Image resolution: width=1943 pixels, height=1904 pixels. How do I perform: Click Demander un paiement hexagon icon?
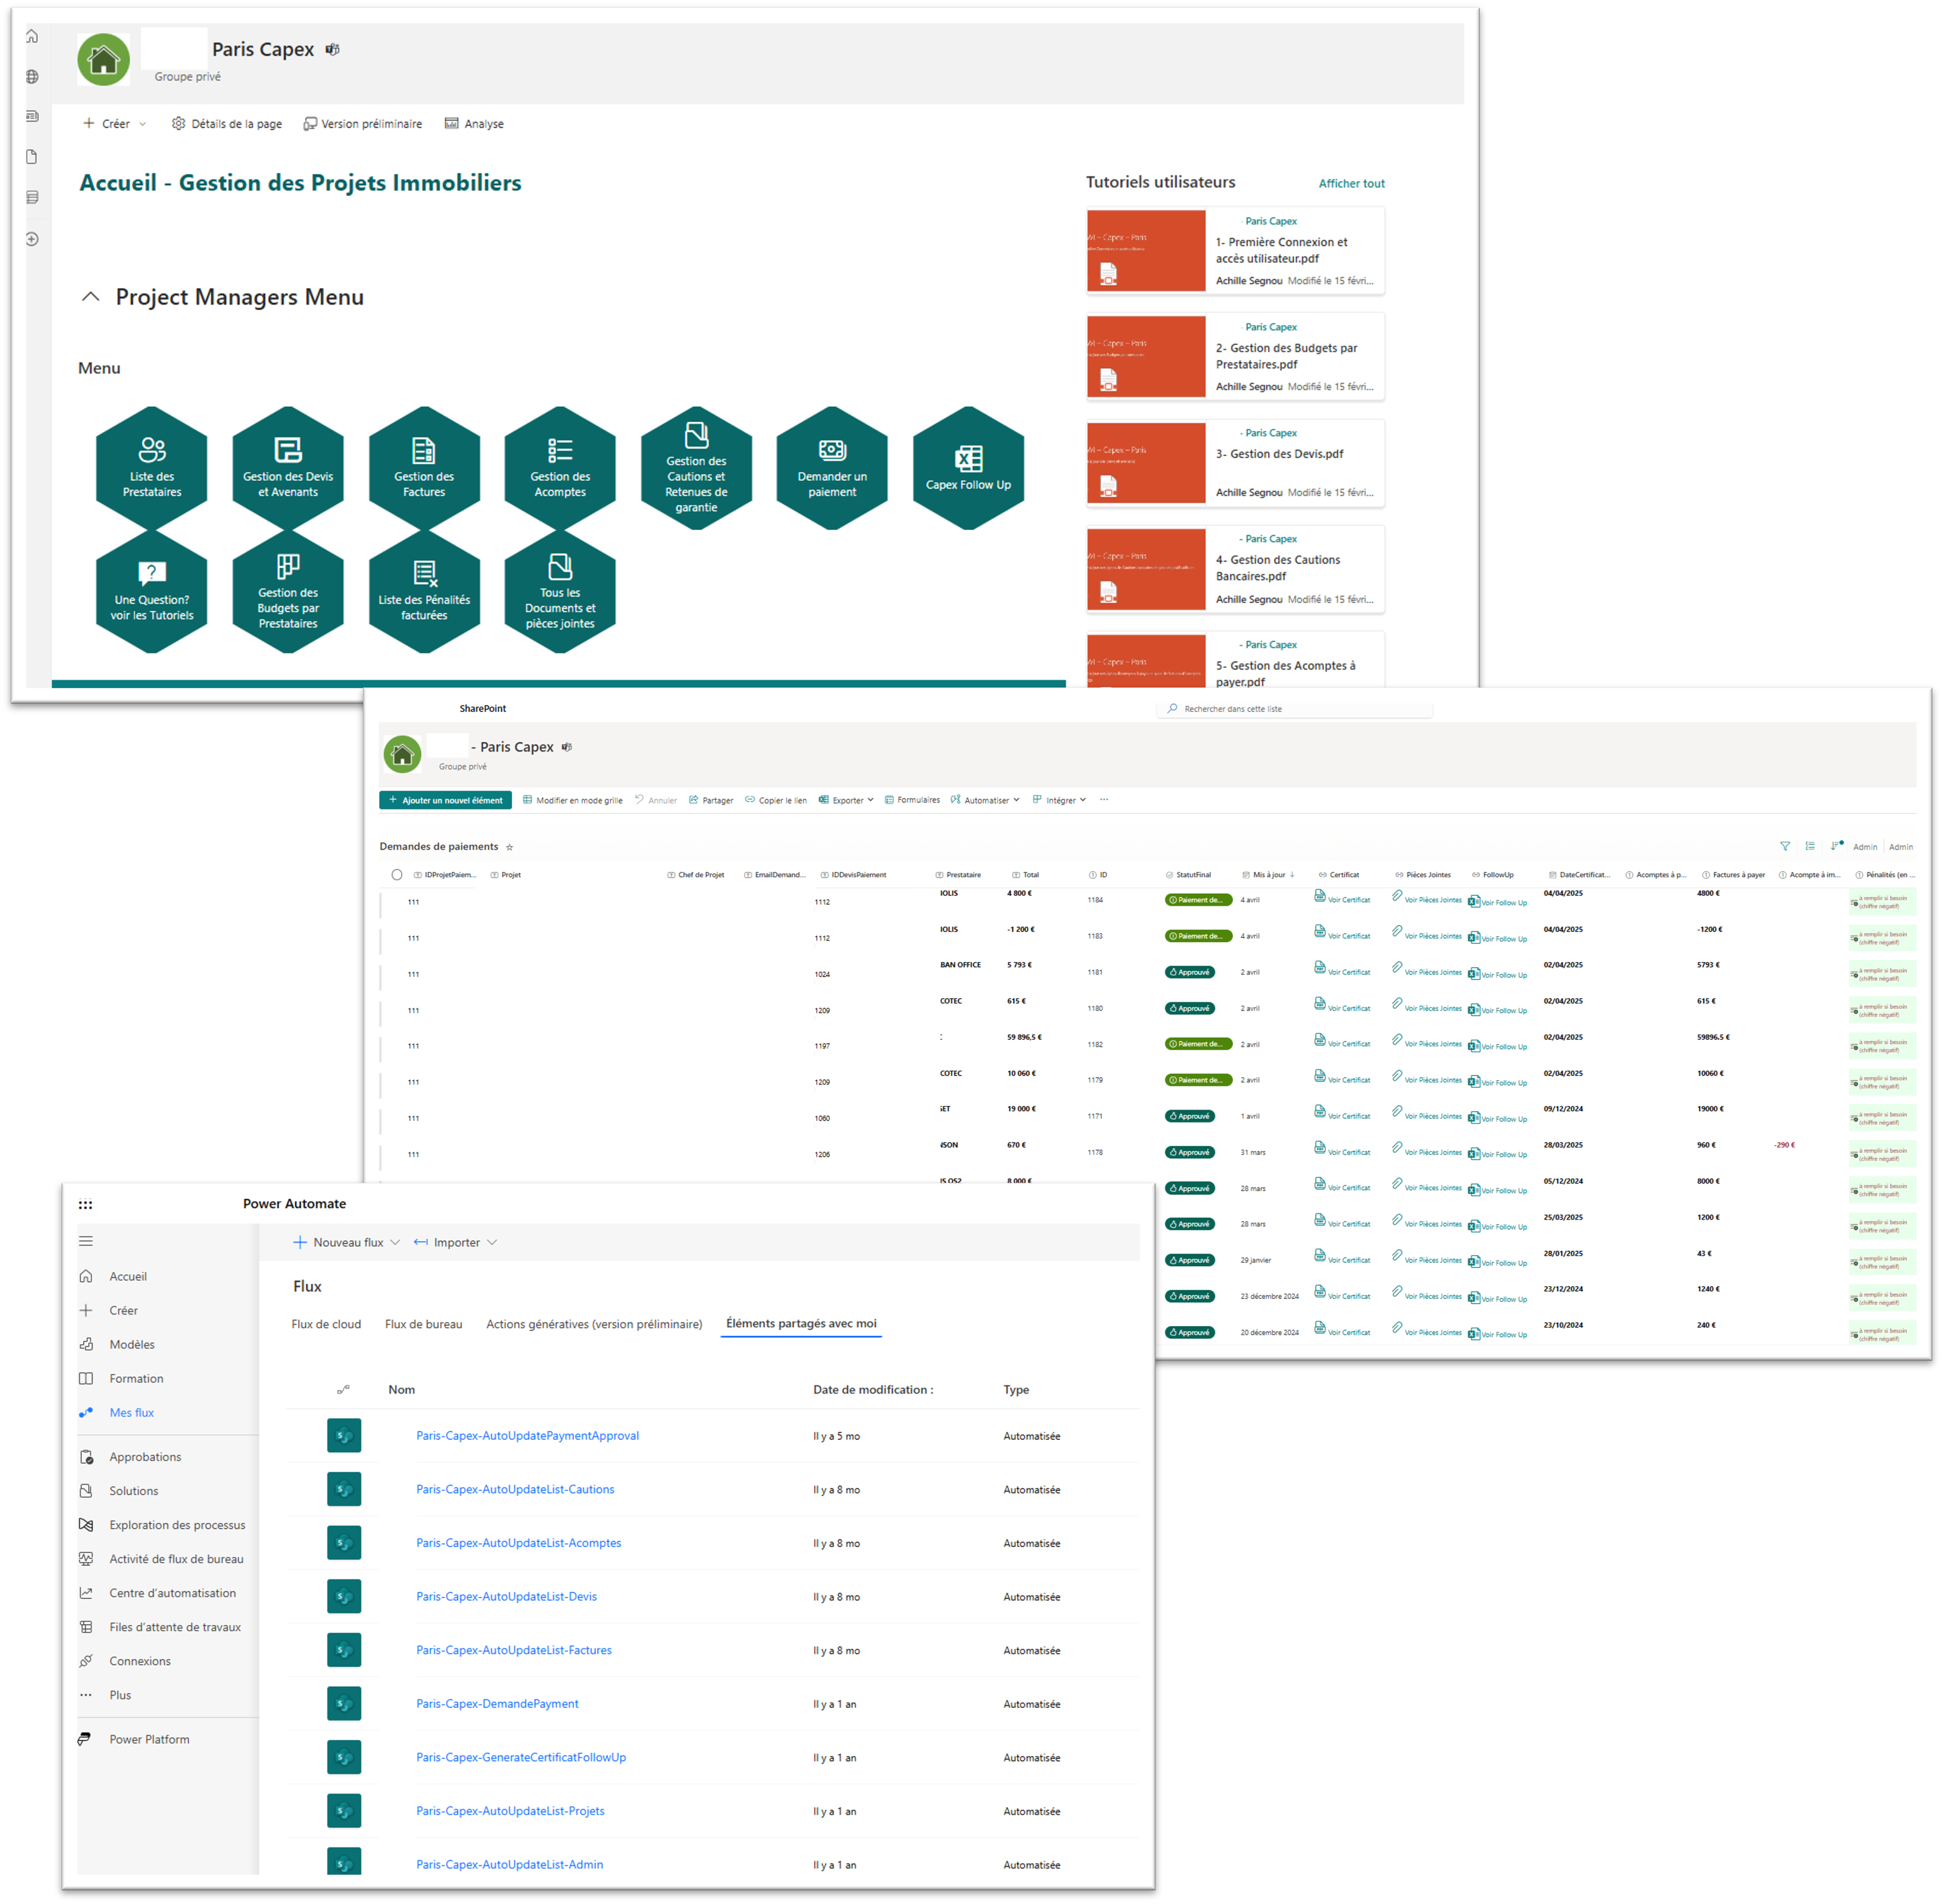tap(832, 451)
